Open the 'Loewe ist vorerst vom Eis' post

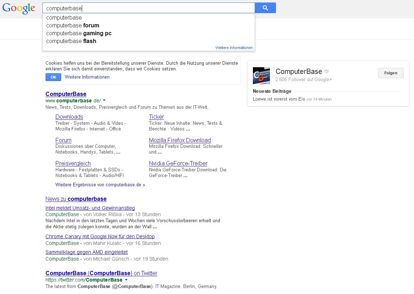279,99
